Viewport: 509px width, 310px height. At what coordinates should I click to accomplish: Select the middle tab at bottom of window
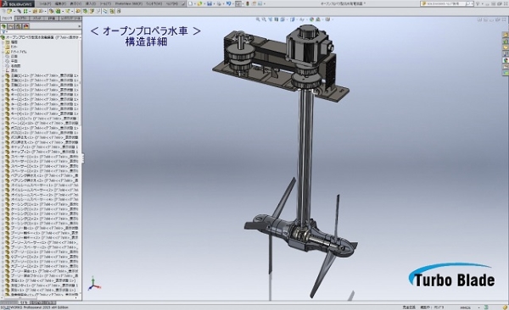point(25,302)
